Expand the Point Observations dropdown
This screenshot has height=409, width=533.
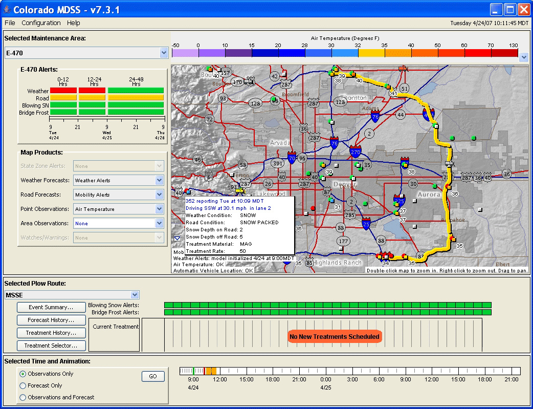pyautogui.click(x=159, y=209)
